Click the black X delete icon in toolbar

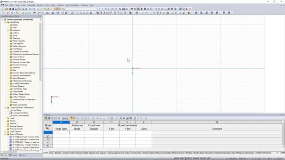click(165, 9)
